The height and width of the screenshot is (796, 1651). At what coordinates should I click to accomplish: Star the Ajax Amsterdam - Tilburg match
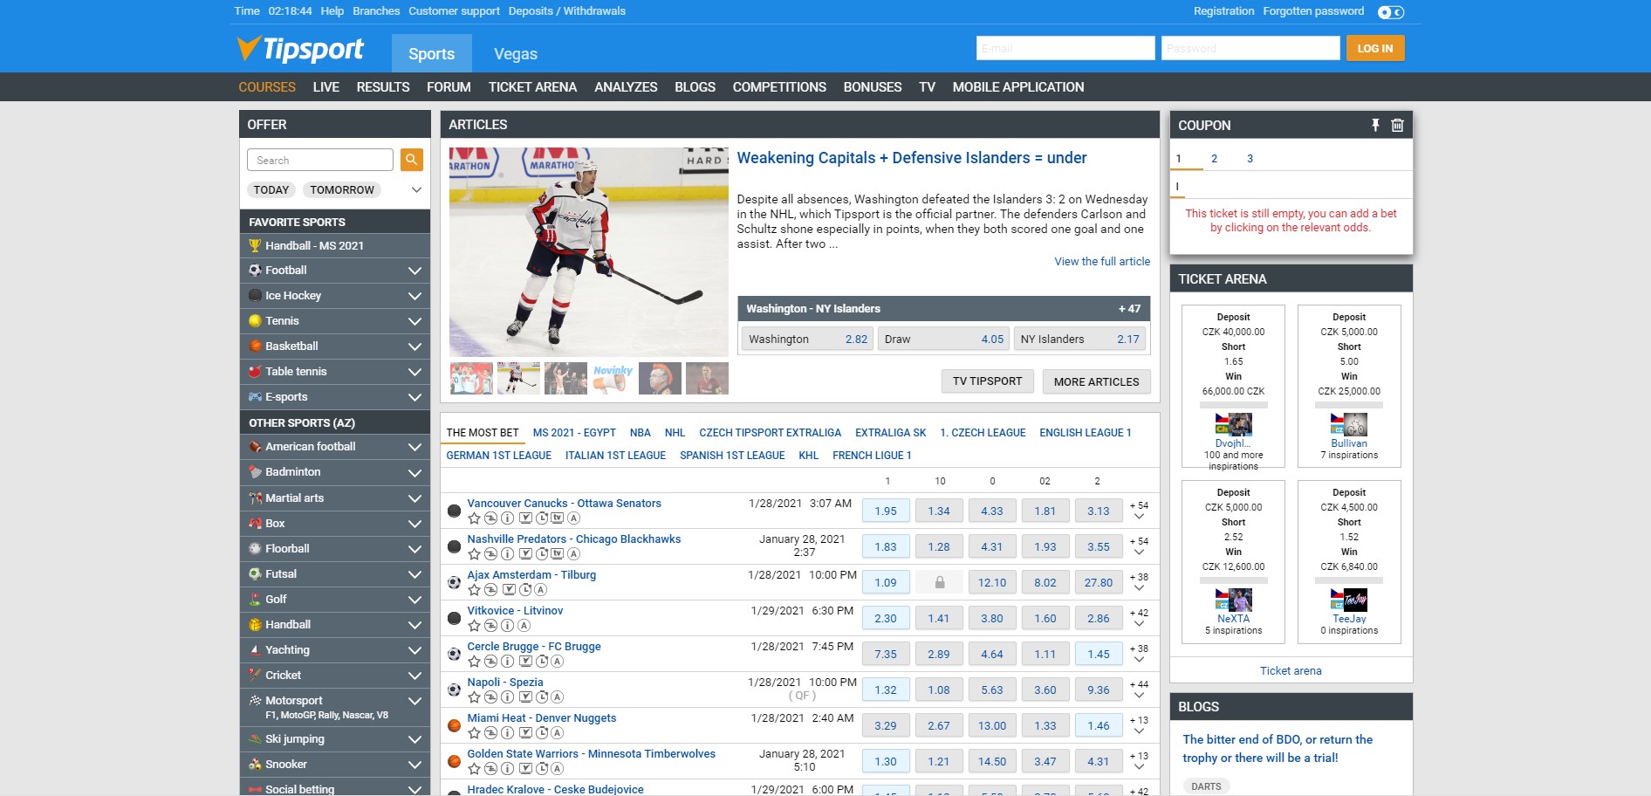coord(474,590)
